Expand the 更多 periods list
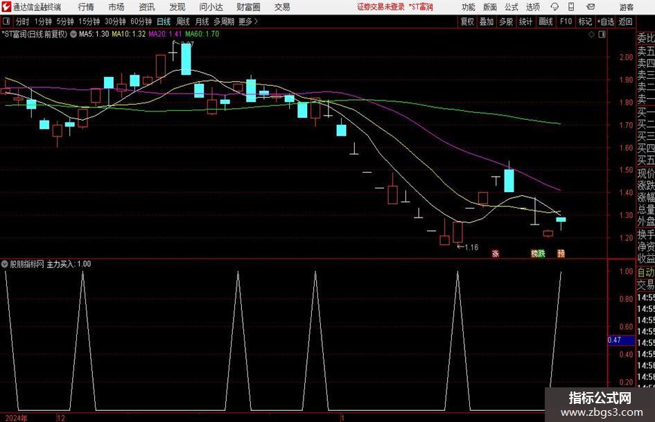Screen dimensions: 655x422 tap(248, 21)
